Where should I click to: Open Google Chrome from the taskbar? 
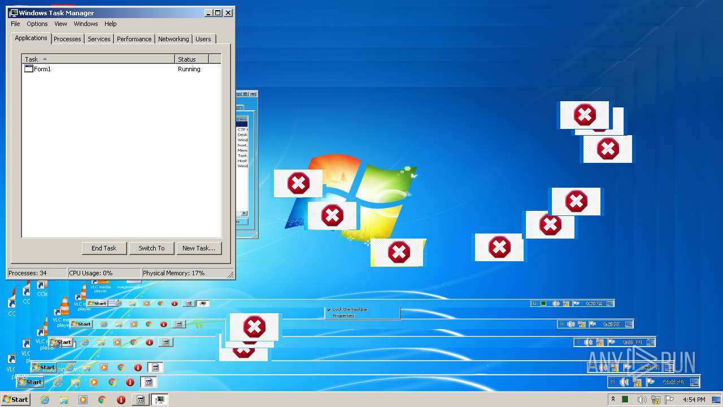click(102, 400)
